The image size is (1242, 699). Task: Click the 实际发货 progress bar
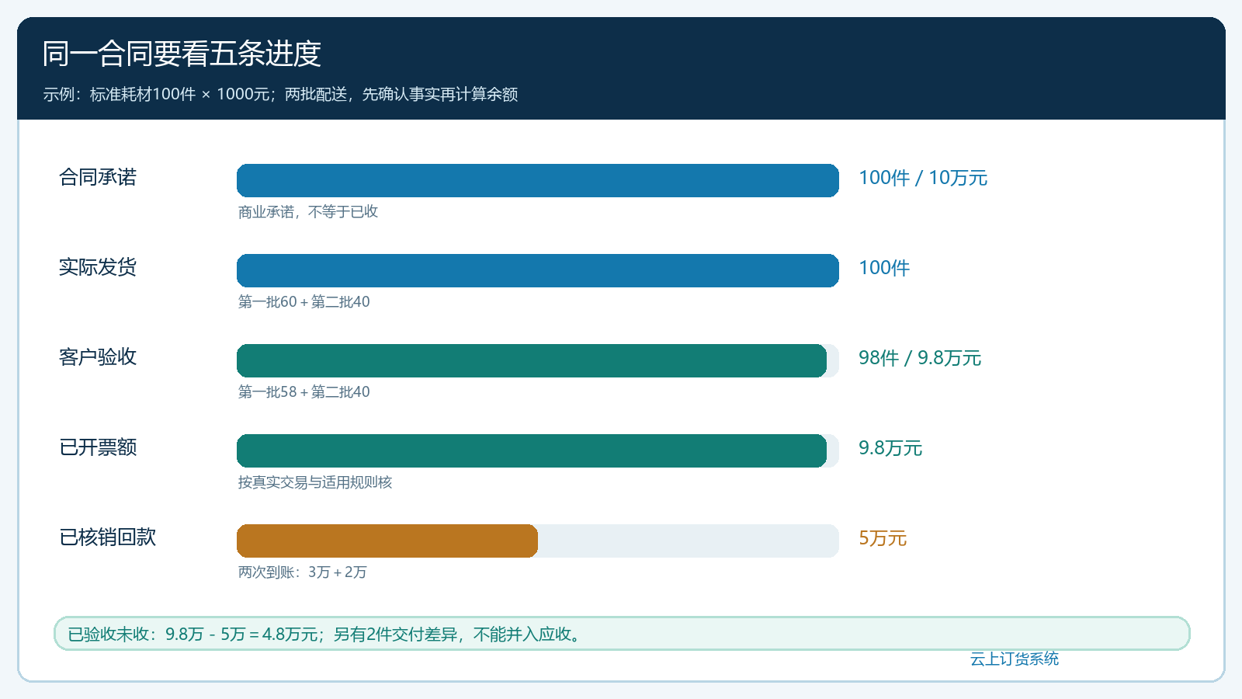pyautogui.click(x=538, y=270)
